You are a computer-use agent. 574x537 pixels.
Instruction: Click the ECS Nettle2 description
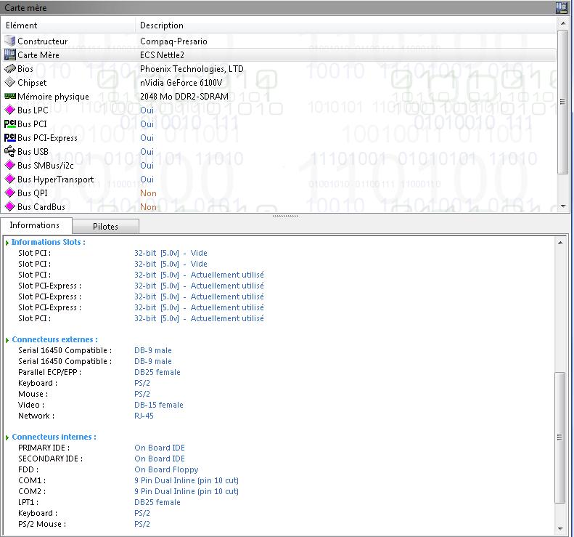click(162, 55)
